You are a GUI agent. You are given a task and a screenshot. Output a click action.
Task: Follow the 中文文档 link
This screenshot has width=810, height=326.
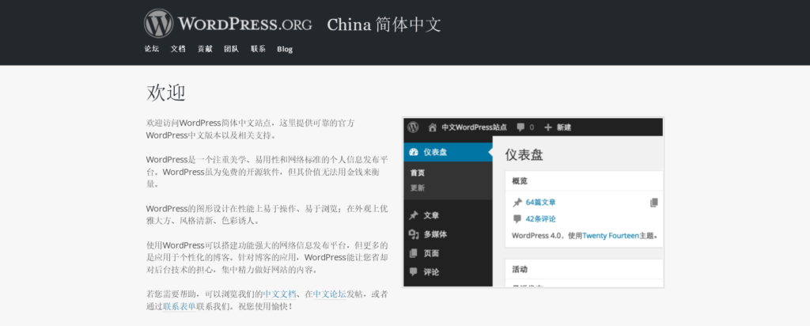(280, 294)
